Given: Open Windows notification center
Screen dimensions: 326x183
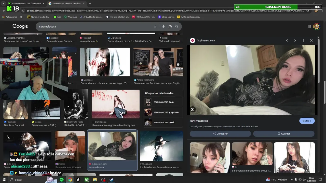Looking at the screenshot, I should pos(320,180).
